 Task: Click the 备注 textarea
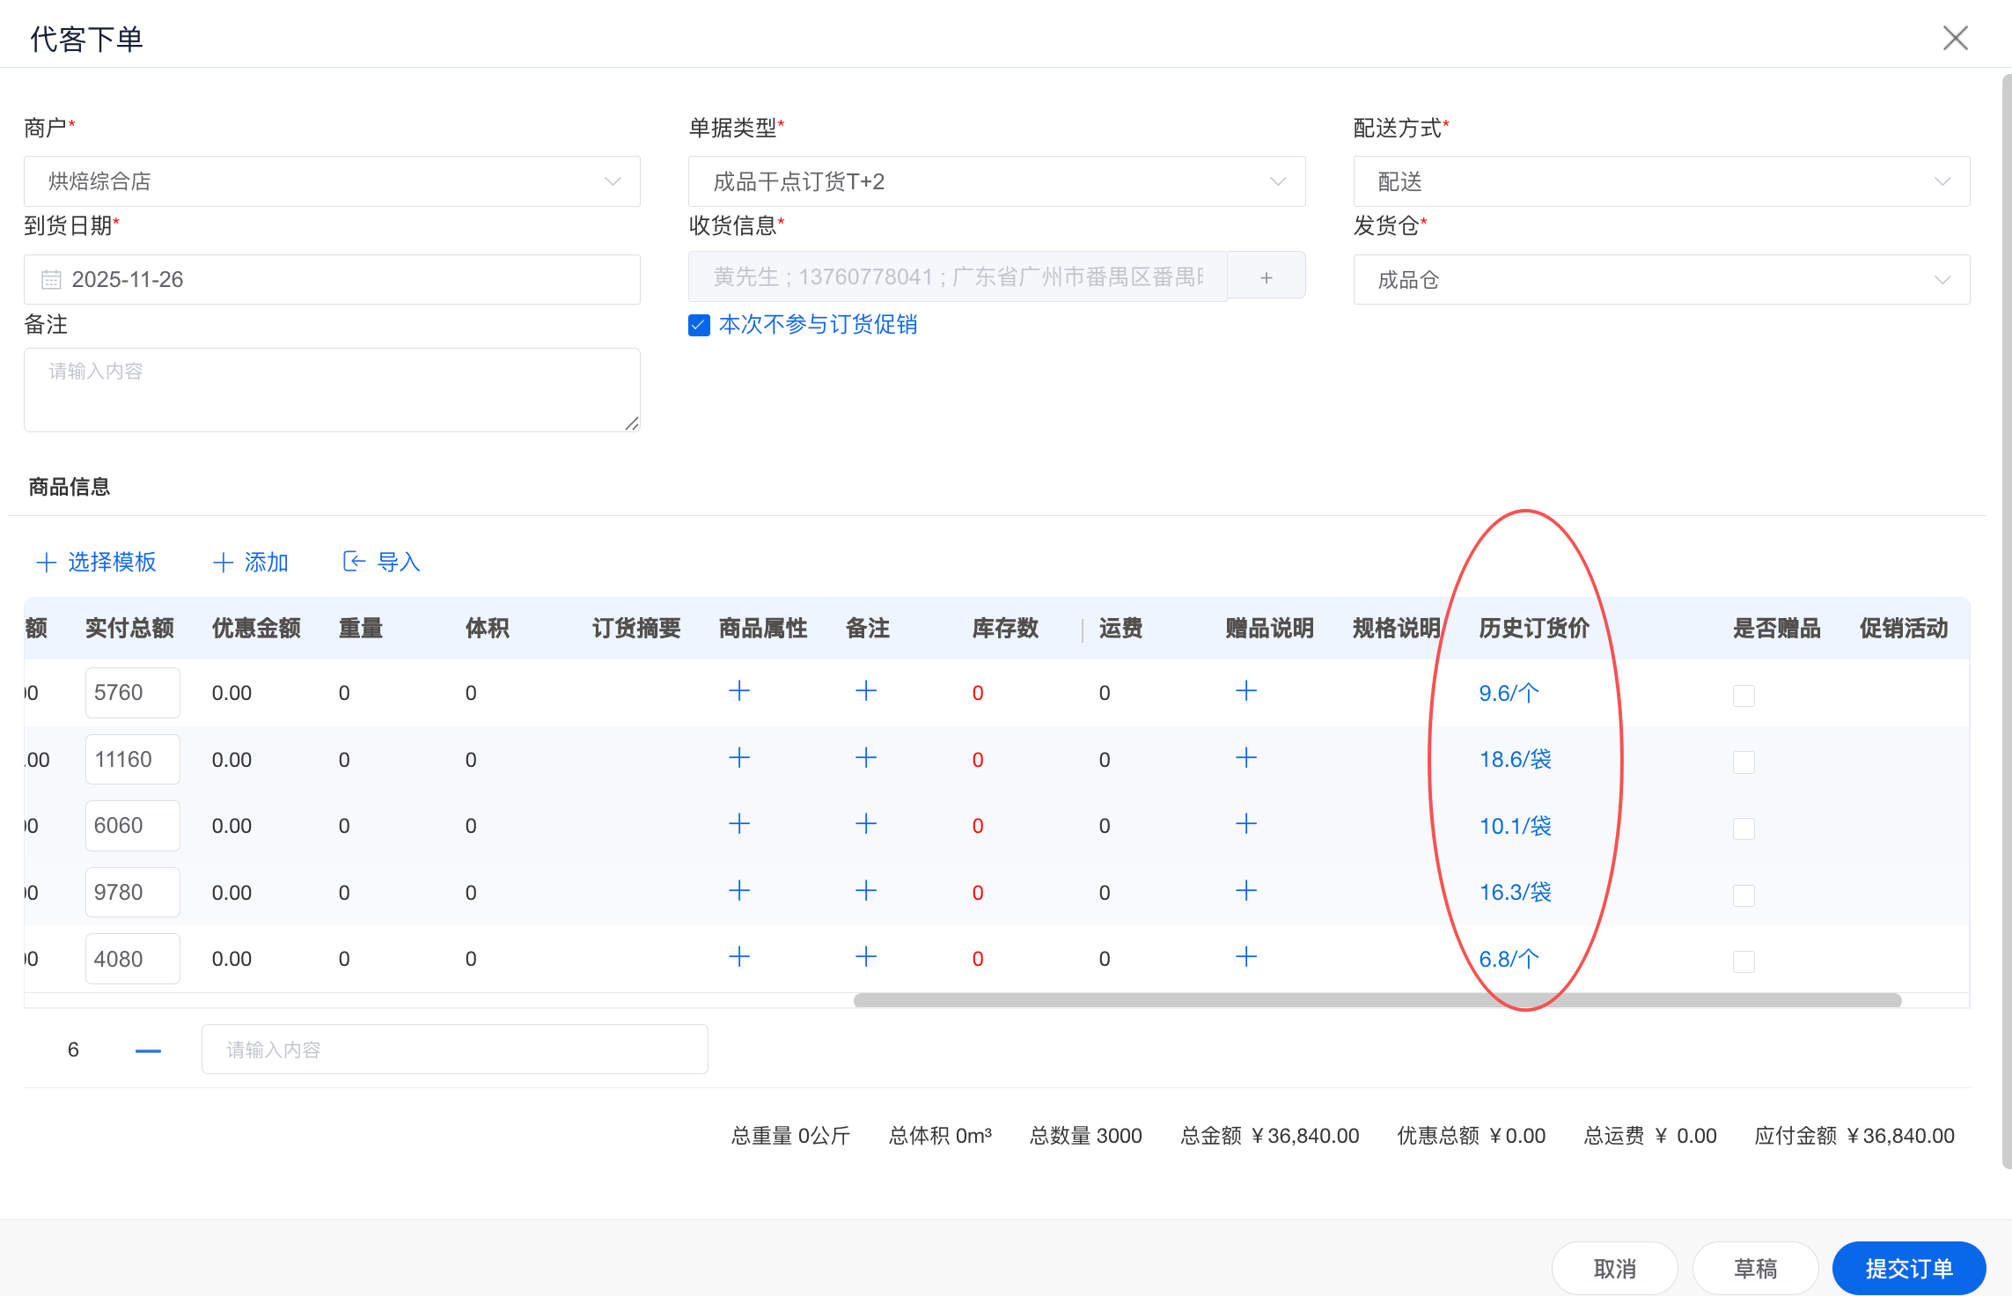tap(332, 389)
